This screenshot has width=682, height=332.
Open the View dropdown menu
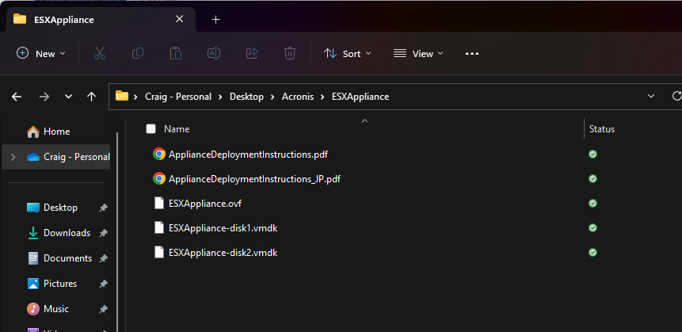(418, 54)
